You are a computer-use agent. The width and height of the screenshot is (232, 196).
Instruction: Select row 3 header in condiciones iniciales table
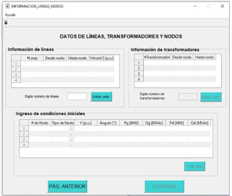pos(24,139)
